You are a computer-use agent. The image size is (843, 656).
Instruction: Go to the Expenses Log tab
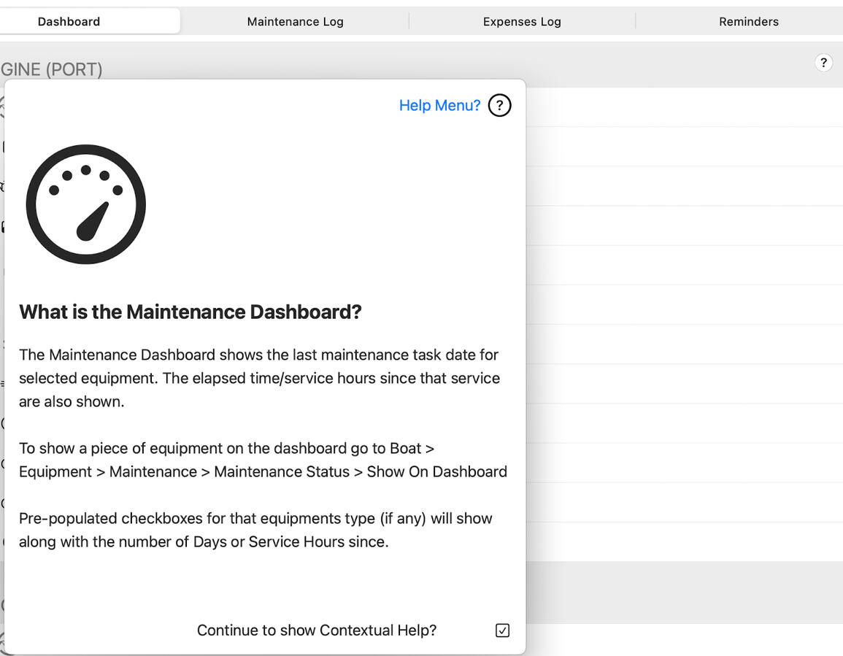point(522,21)
